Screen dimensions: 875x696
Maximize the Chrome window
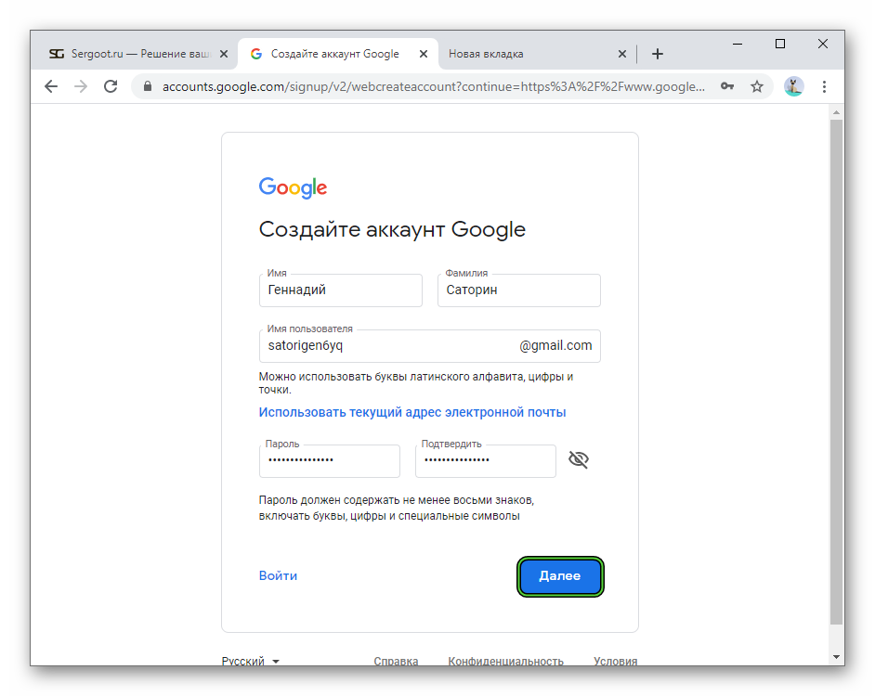tap(780, 44)
